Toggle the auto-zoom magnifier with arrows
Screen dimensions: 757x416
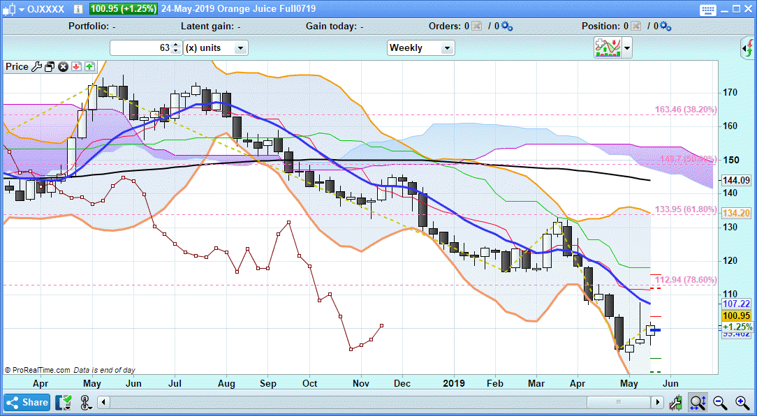(x=698, y=402)
